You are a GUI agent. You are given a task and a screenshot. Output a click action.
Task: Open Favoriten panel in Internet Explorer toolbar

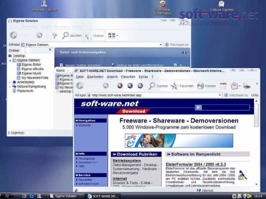point(182,86)
